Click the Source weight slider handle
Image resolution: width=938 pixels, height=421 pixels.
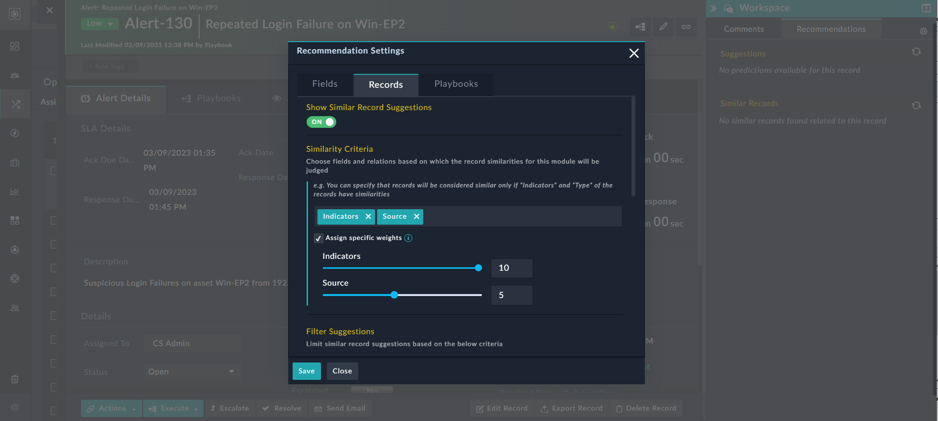tap(394, 295)
